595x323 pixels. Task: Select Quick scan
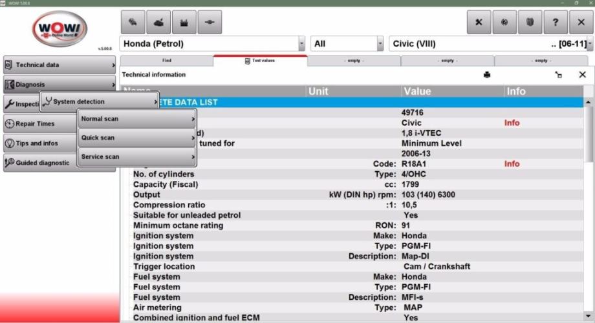[136, 138]
